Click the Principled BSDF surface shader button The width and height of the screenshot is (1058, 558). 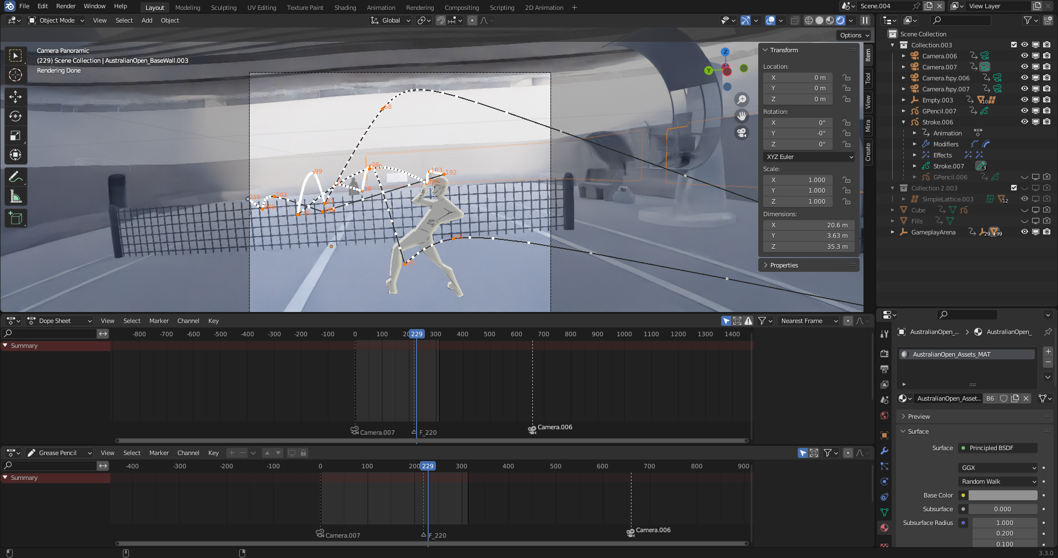tap(997, 448)
